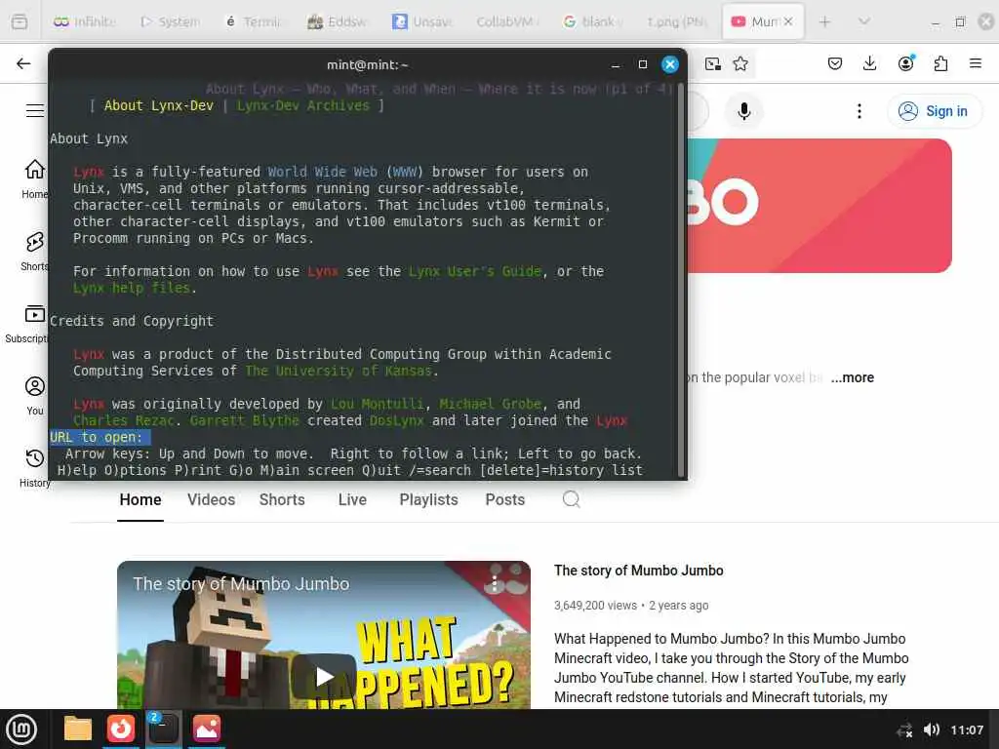Switch to CollabVM browser tab

[x=507, y=21]
